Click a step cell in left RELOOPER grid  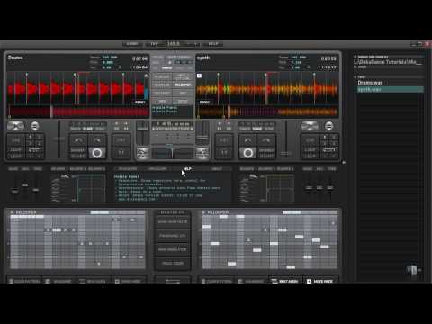(x=57, y=230)
